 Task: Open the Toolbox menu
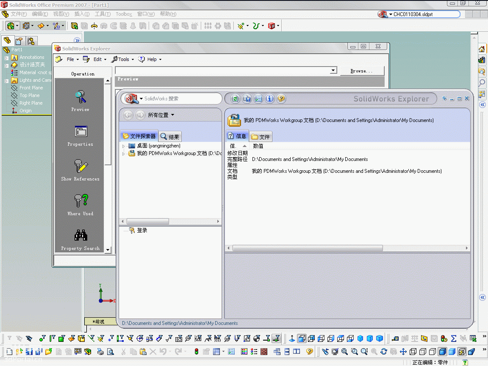[x=124, y=14]
